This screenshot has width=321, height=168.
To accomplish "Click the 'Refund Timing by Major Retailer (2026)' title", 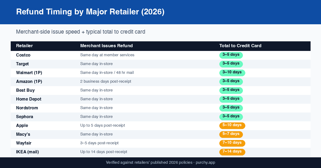I will click(x=90, y=12).
